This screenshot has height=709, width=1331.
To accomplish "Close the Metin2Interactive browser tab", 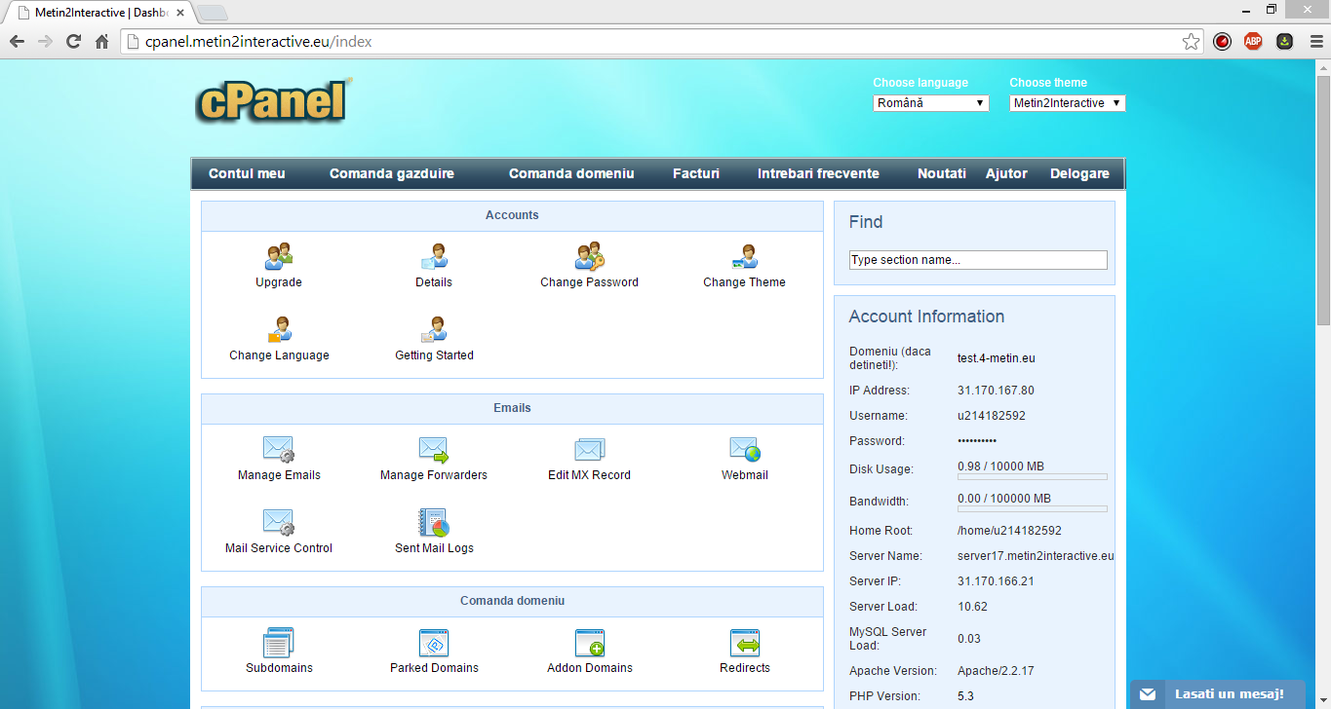I will tap(179, 13).
